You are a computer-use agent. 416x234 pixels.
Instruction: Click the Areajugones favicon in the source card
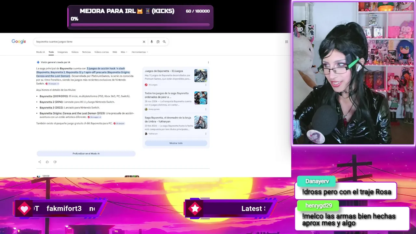[146, 109]
